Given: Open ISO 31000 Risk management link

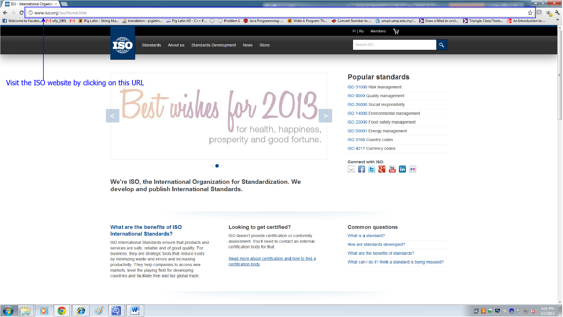Looking at the screenshot, I should (374, 87).
